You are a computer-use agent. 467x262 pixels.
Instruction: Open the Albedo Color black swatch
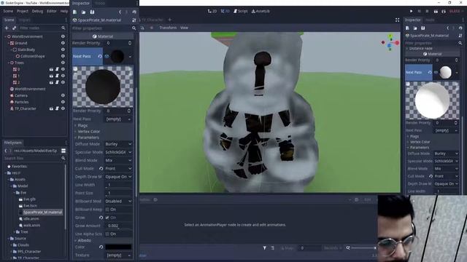click(x=118, y=247)
